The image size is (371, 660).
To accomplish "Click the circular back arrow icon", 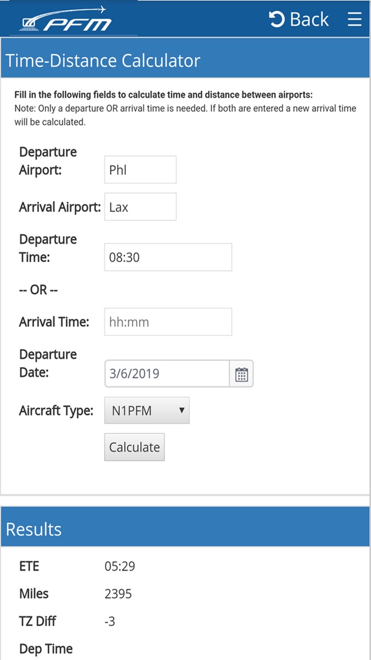I will click(277, 19).
